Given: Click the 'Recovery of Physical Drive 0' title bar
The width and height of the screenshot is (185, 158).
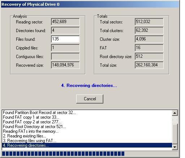Looking at the screenshot, I should [90, 4].
